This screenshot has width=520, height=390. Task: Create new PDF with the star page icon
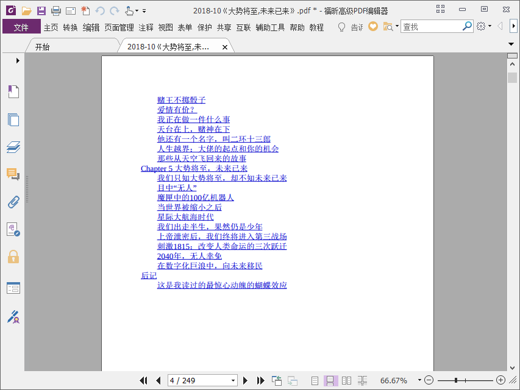click(85, 11)
